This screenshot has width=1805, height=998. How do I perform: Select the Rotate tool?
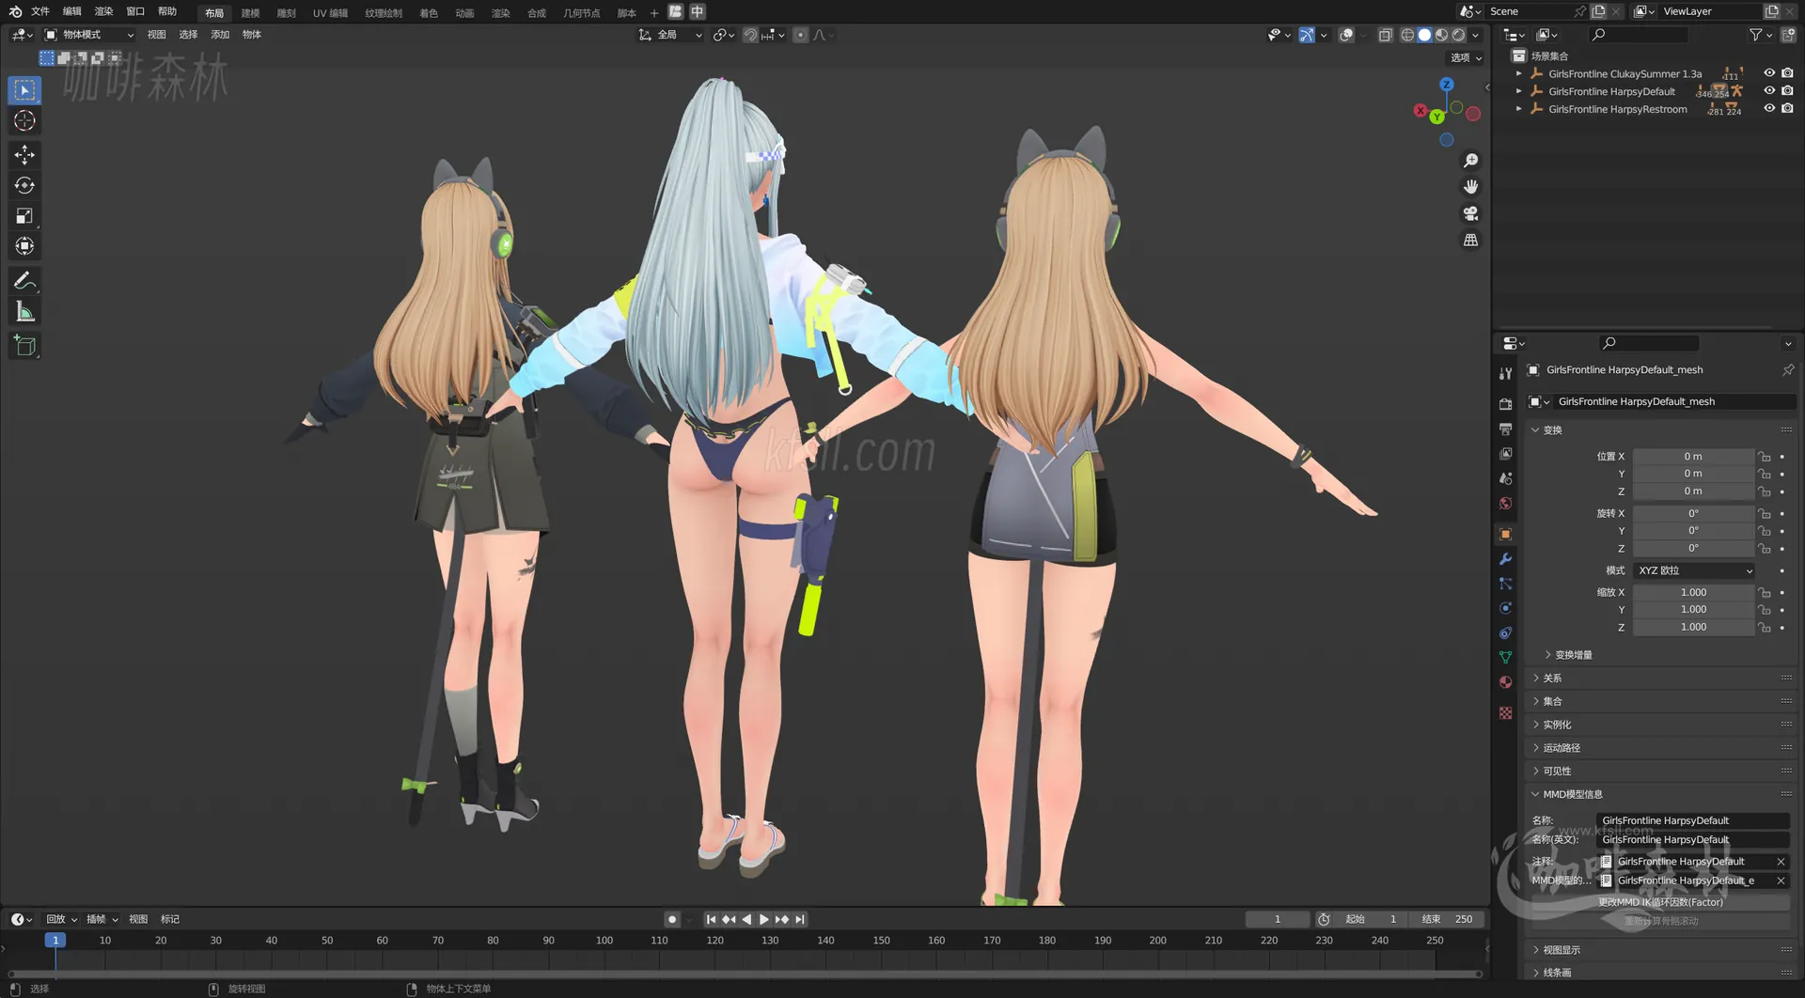24,185
